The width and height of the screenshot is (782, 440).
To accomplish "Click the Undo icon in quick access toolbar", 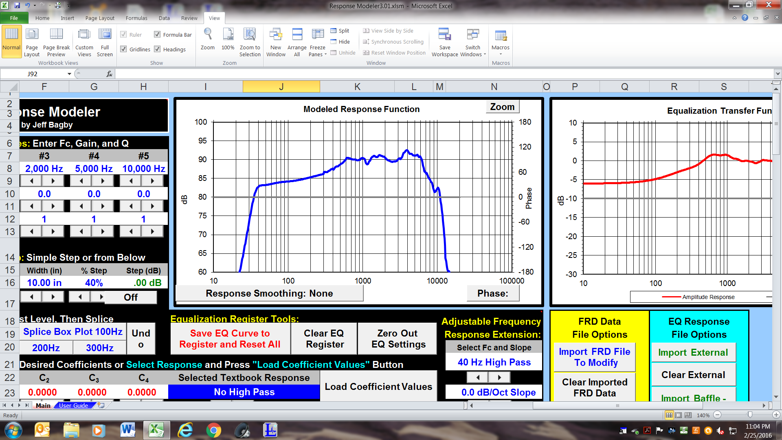I will point(27,6).
